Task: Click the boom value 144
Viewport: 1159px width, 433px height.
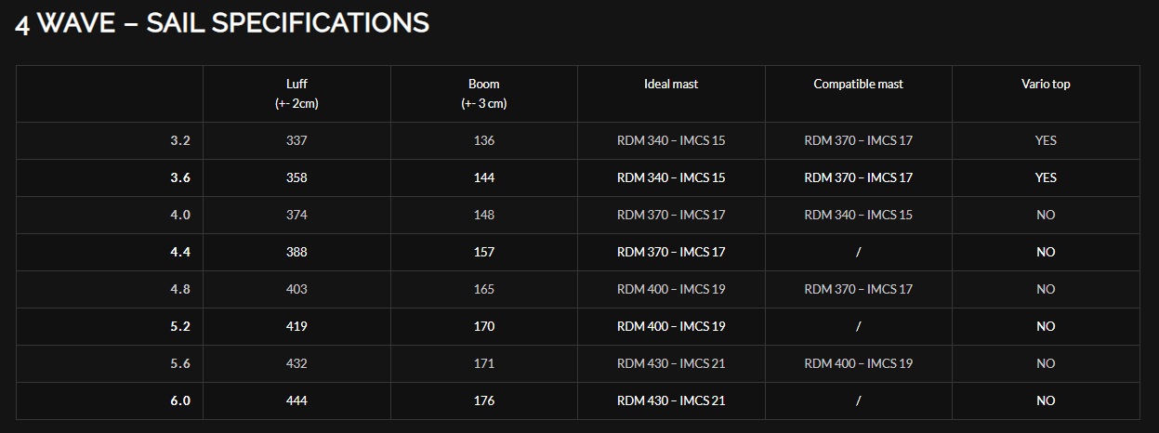Action: (x=483, y=177)
